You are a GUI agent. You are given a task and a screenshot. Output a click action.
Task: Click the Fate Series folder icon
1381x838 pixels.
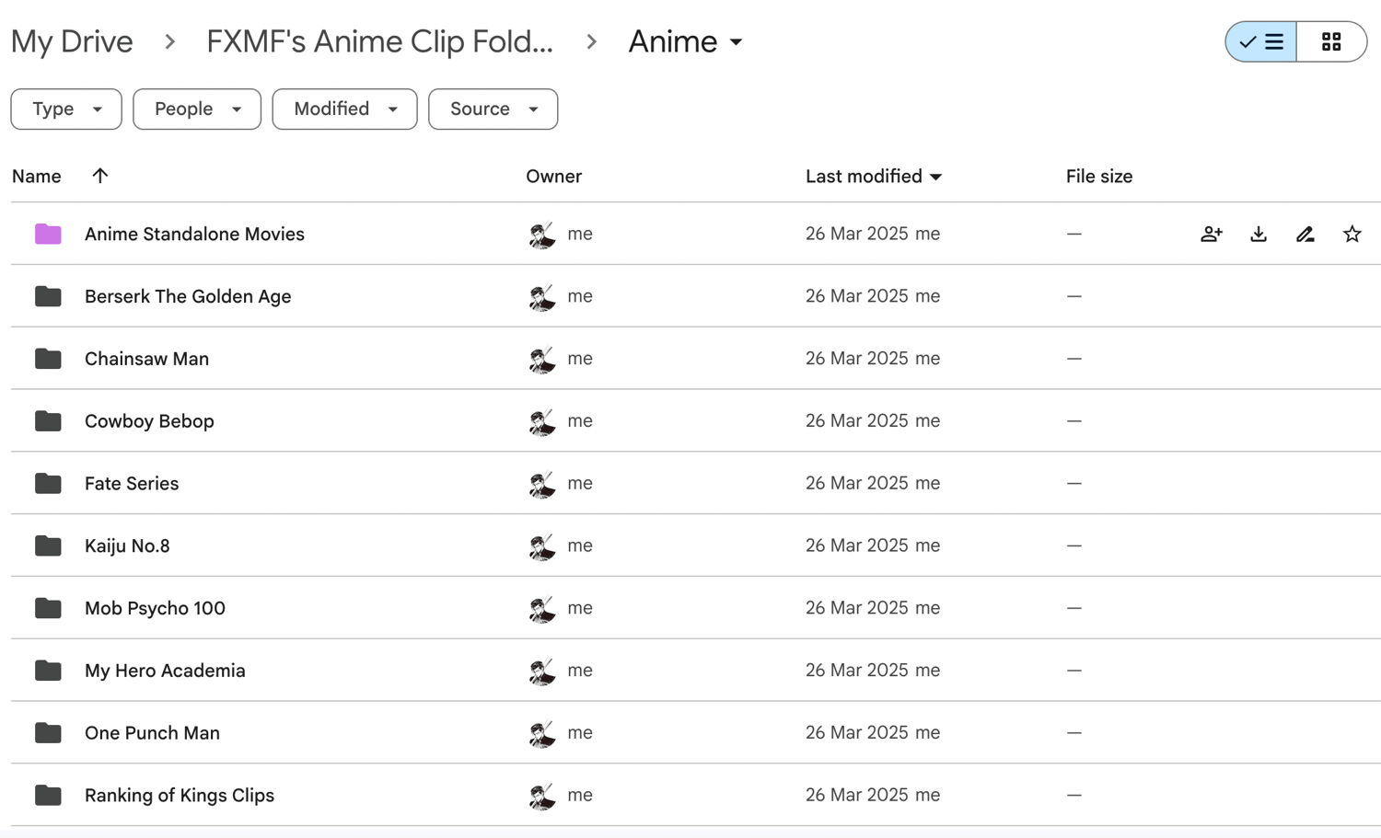click(48, 483)
